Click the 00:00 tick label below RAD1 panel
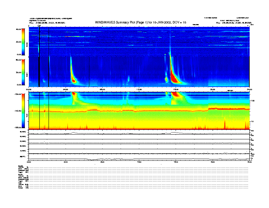 [x=29, y=89]
